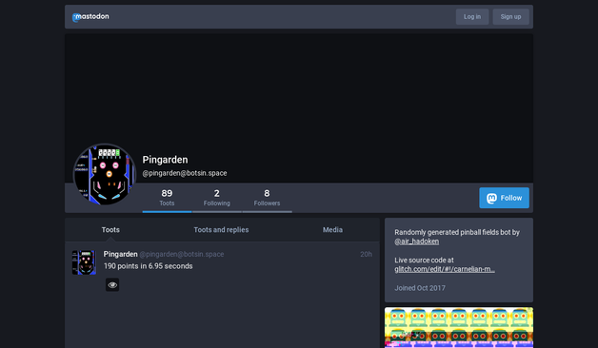
Task: Open the 8 Followers list
Action: coord(267,198)
